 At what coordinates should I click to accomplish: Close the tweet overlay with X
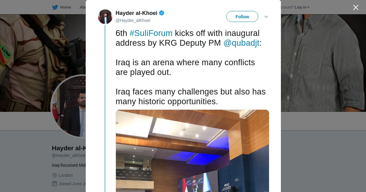[356, 7]
